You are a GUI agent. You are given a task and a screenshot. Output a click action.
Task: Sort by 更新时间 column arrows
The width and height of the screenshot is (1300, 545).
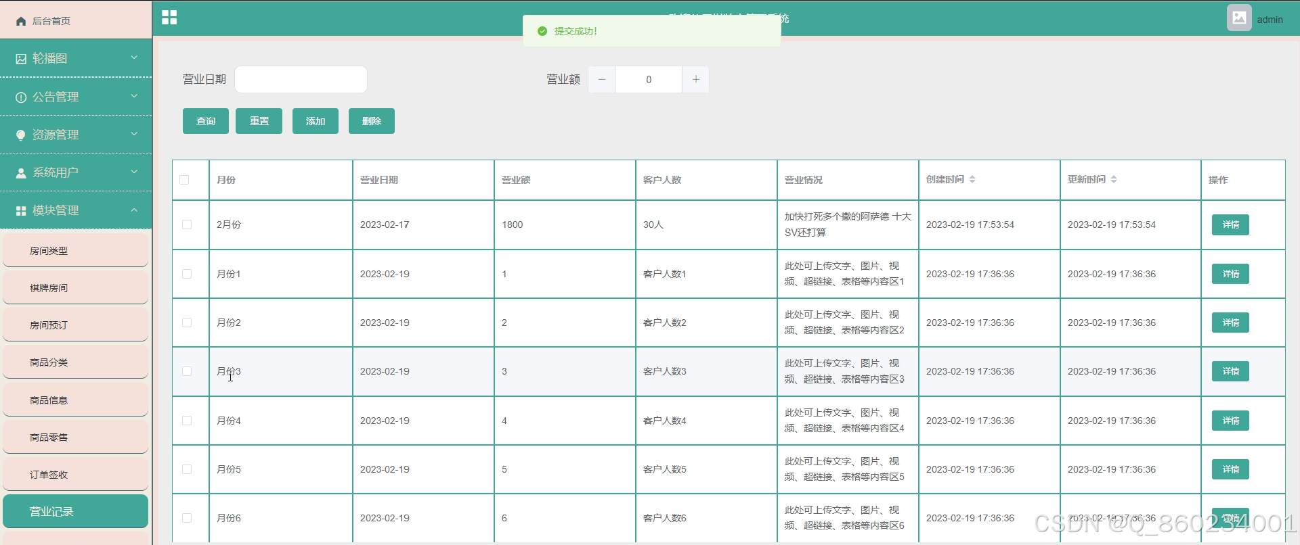pyautogui.click(x=1114, y=179)
